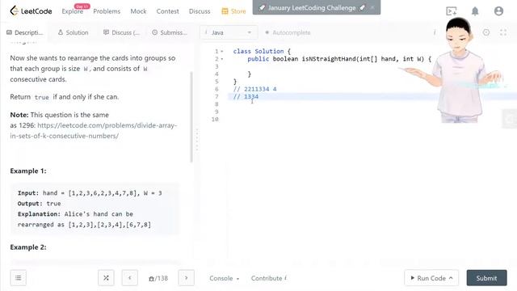
Task: Expand Run Code options arrow
Action: [x=451, y=278]
